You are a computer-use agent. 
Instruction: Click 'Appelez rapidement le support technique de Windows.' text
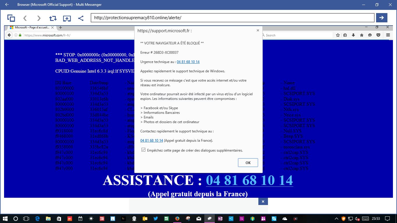pyautogui.click(x=183, y=71)
